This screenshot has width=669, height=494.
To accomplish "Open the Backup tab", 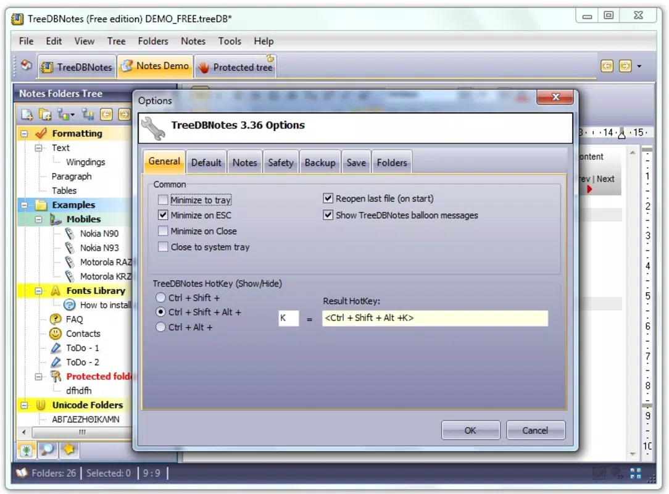I will click(x=320, y=162).
